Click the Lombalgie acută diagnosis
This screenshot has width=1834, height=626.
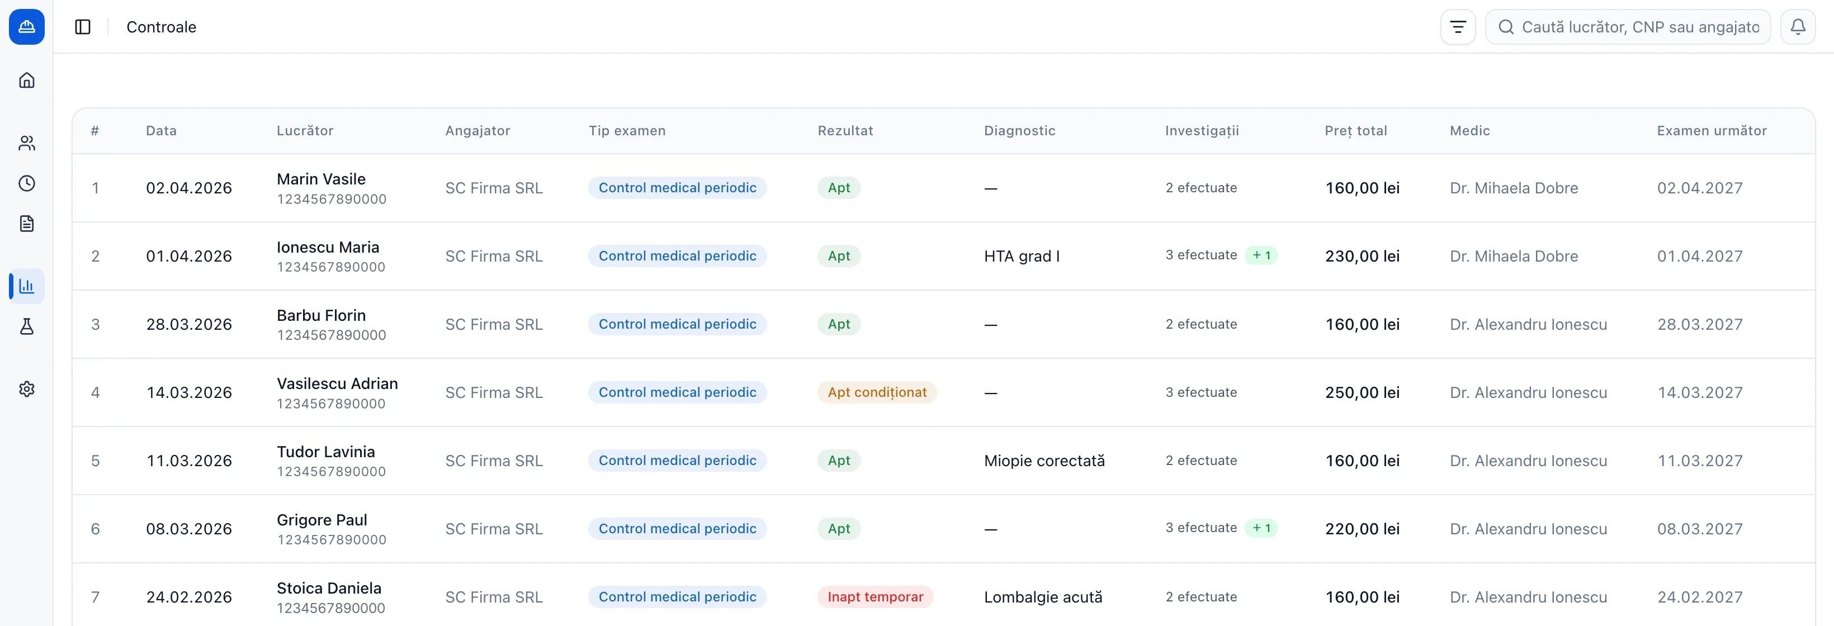(x=1043, y=597)
